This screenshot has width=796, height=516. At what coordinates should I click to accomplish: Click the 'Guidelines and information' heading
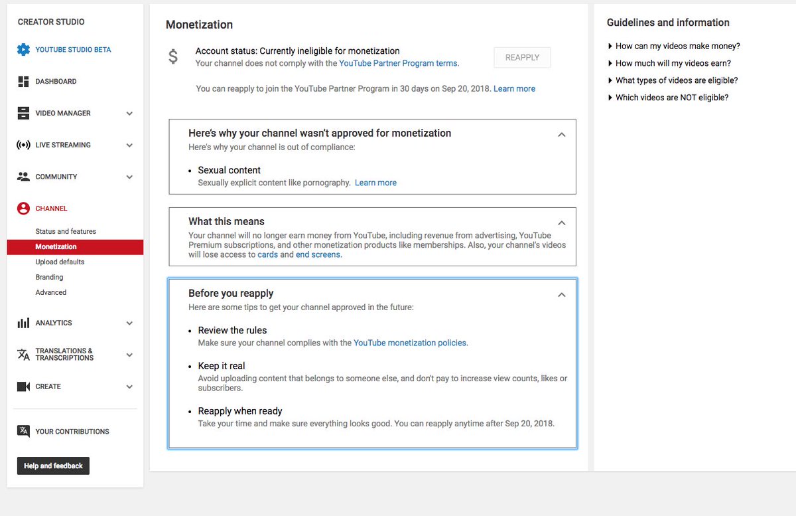[668, 23]
